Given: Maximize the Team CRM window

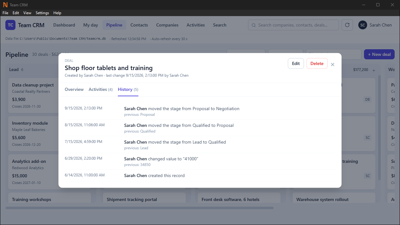Looking at the screenshot, I should 378,5.
